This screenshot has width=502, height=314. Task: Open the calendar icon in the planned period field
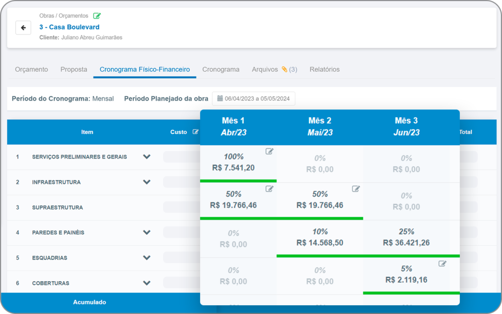(219, 98)
